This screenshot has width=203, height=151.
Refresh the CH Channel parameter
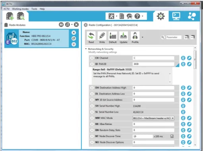click(x=183, y=58)
